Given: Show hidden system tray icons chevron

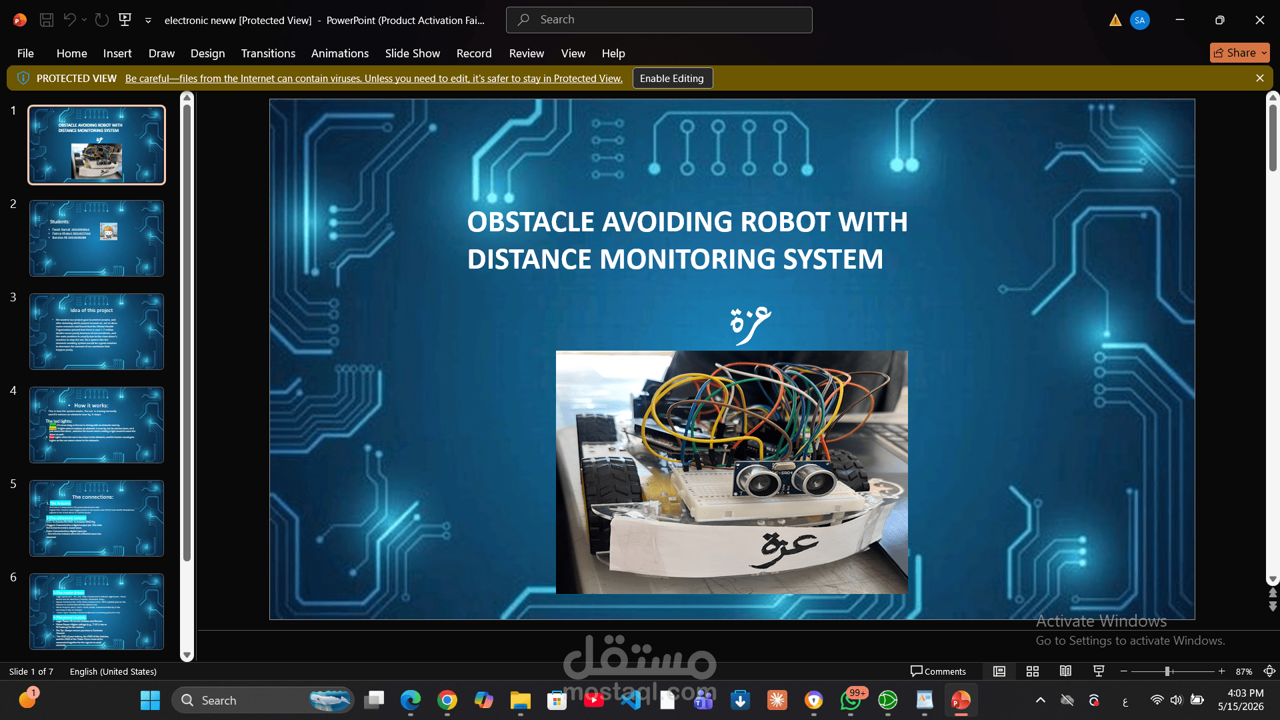Looking at the screenshot, I should click(x=1041, y=700).
